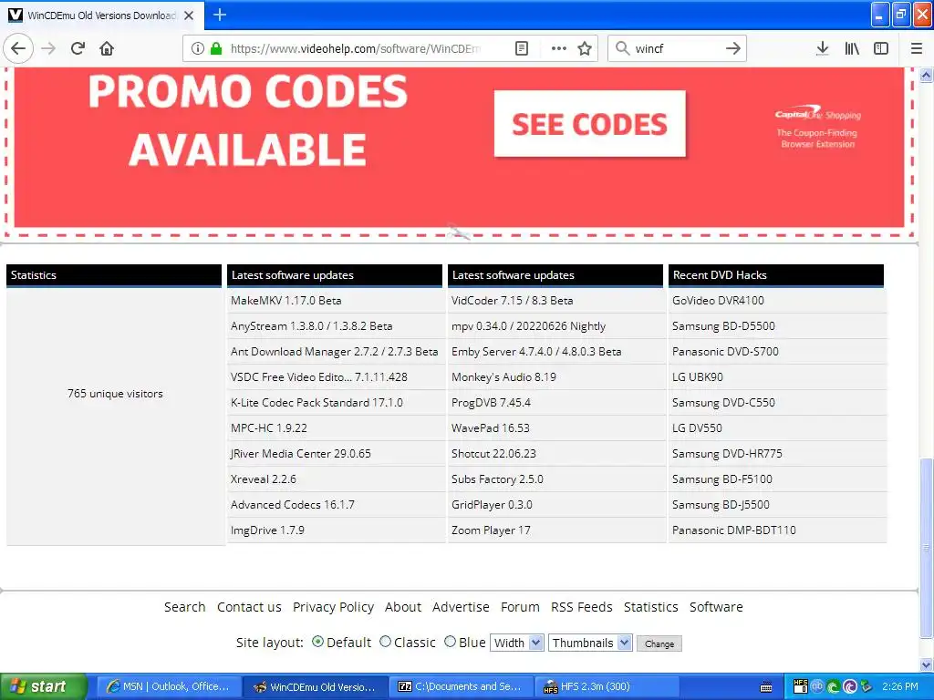Expand the Width dropdown
Screen dimensions: 934x700
point(516,643)
